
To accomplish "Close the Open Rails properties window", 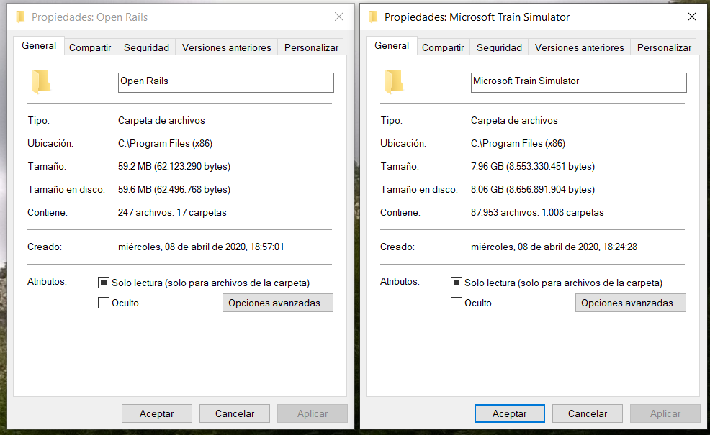I will click(338, 17).
